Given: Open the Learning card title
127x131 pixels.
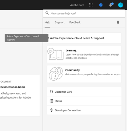Looking at the screenshot, I should coord(71,50).
